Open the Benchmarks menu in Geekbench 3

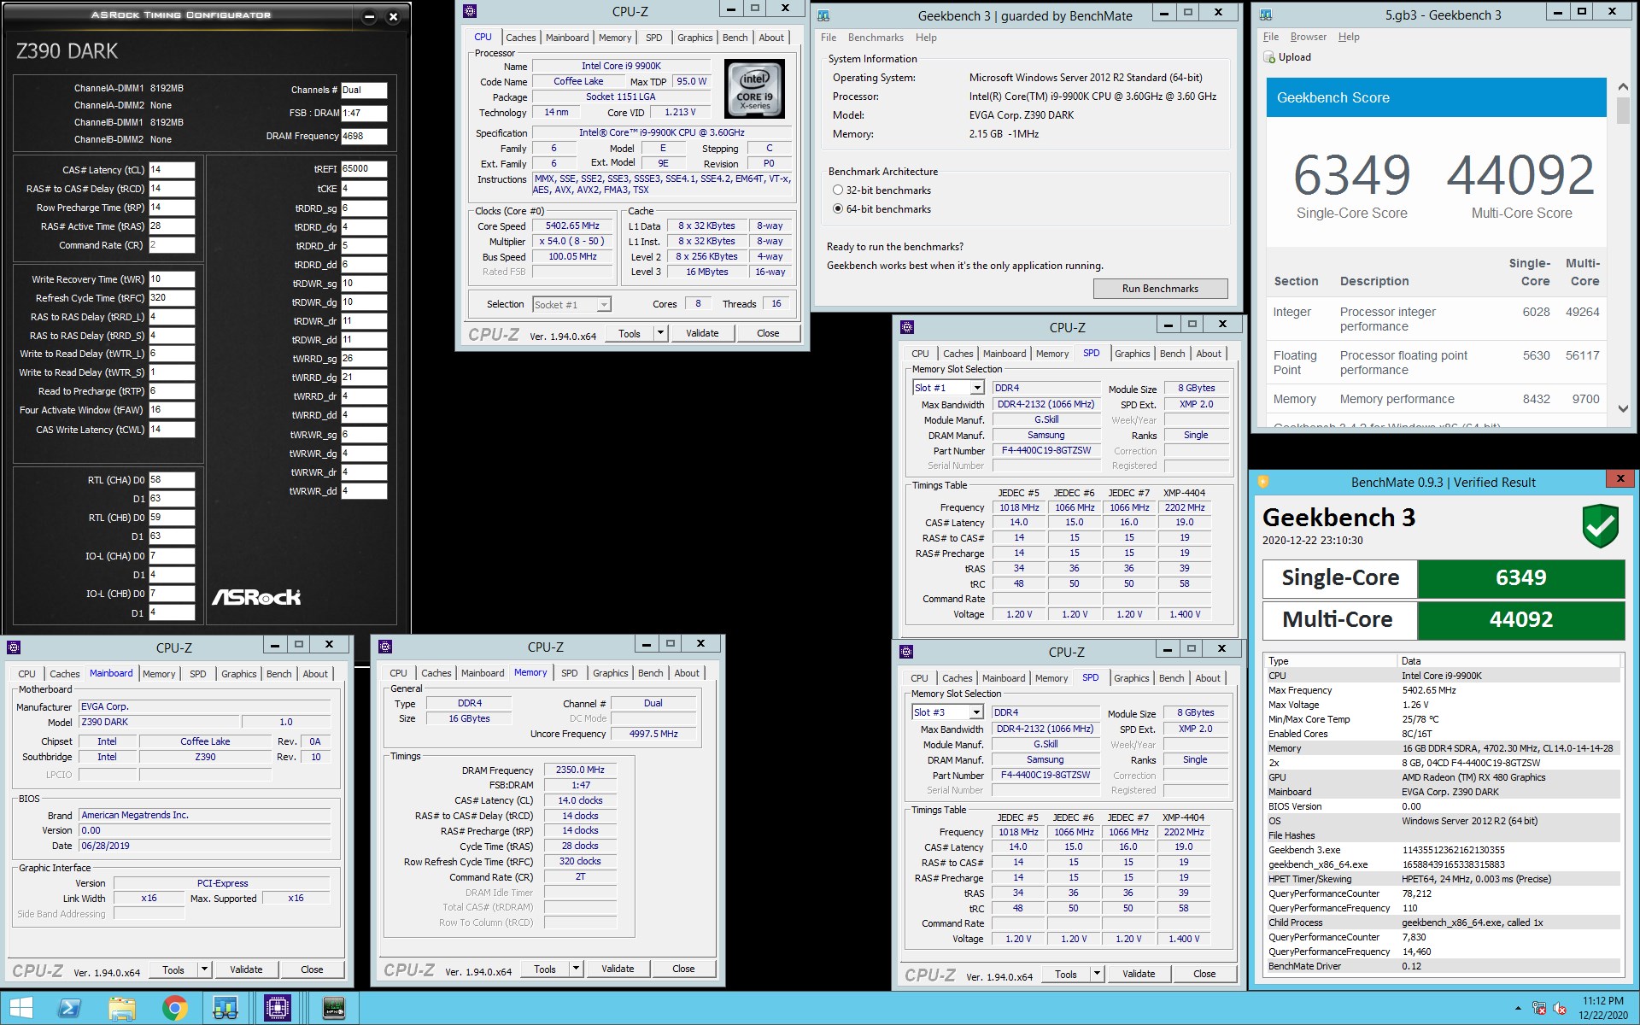click(876, 38)
